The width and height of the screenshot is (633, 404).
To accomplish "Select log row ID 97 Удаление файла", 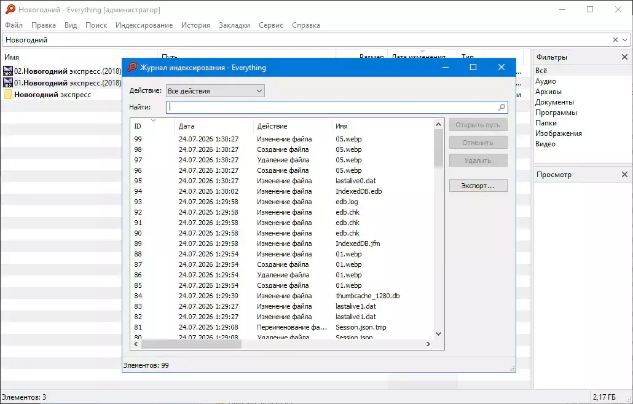I will point(282,160).
